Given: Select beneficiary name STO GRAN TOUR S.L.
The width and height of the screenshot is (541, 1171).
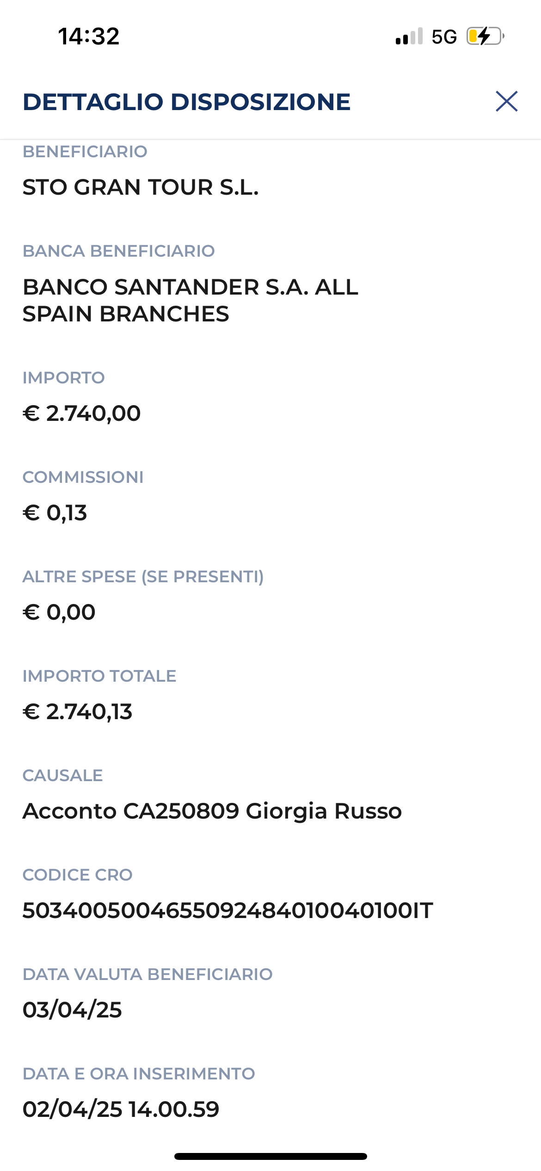Looking at the screenshot, I should (141, 187).
